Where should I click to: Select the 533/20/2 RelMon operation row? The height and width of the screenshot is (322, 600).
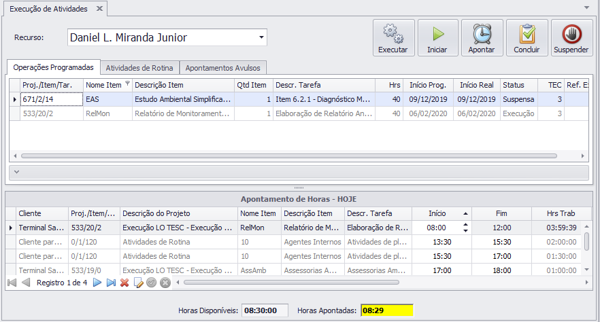[299, 113]
